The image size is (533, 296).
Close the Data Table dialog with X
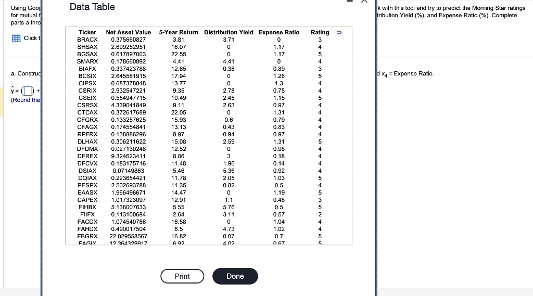tap(364, 1)
